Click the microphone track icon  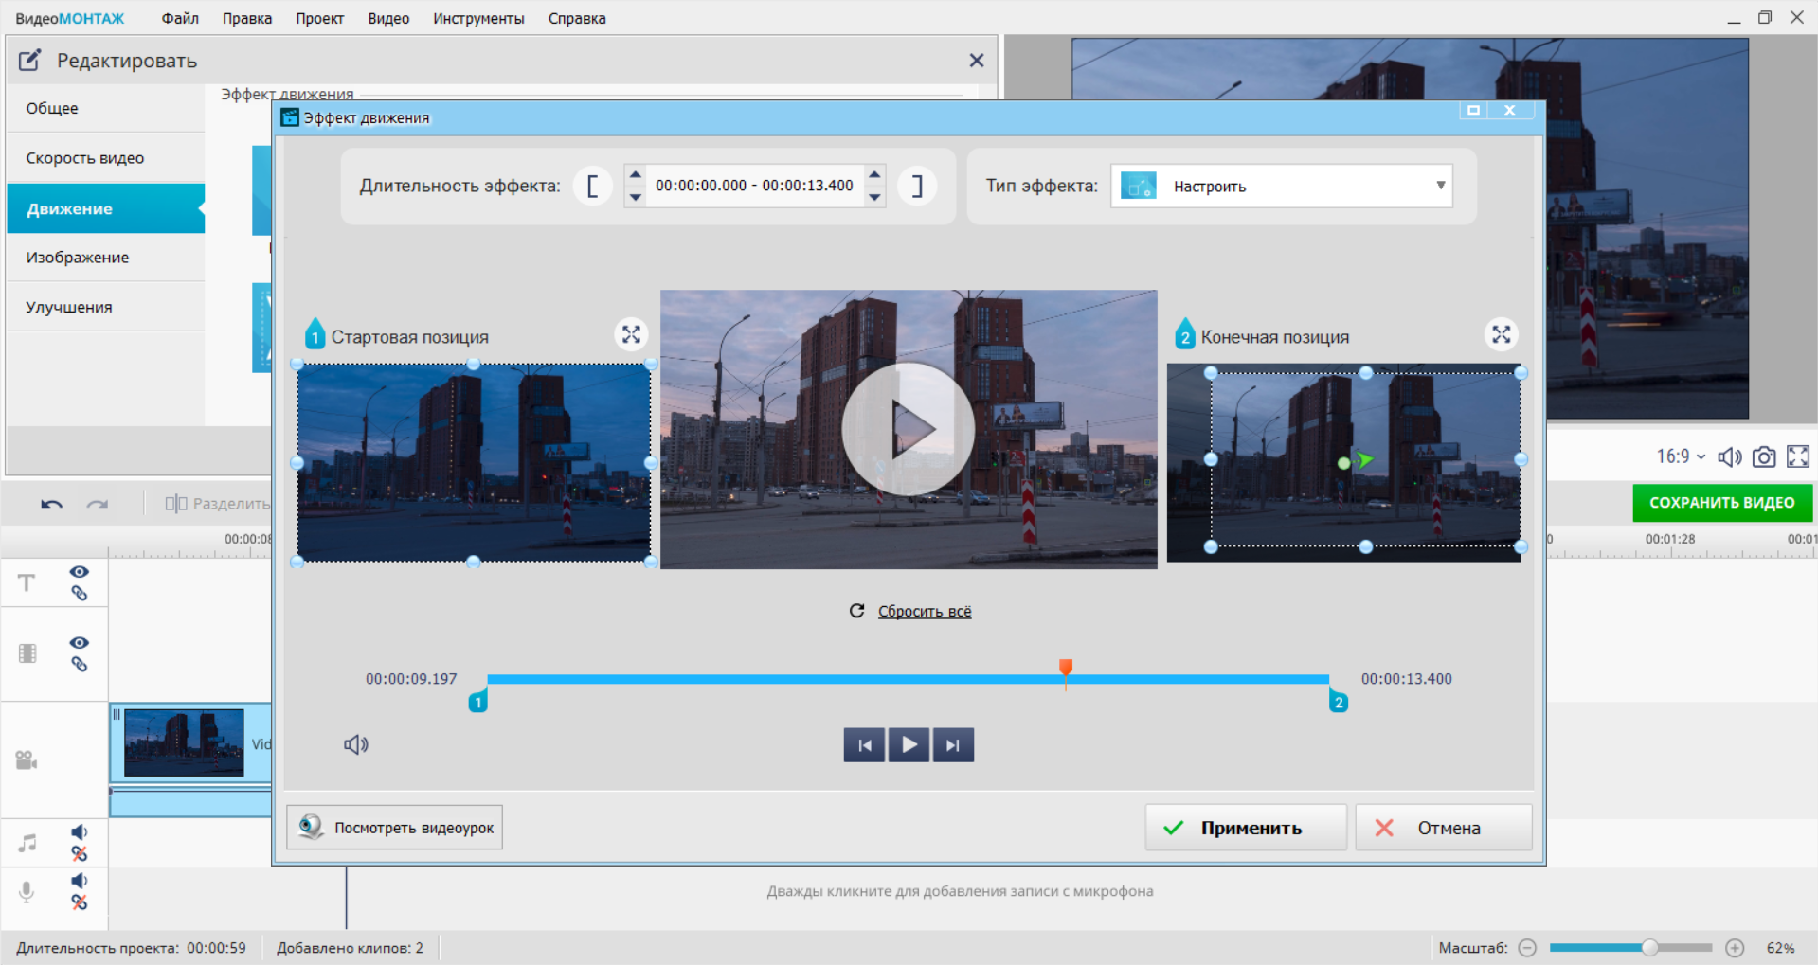click(x=27, y=891)
